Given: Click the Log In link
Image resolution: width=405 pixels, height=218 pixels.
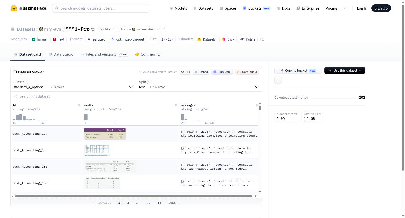Looking at the screenshot, I should (362, 8).
